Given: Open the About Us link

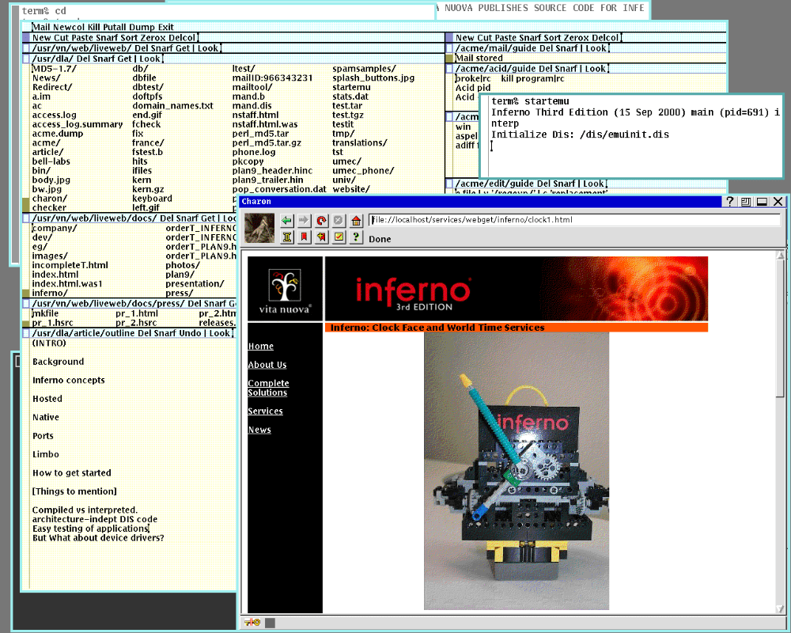Looking at the screenshot, I should [267, 365].
